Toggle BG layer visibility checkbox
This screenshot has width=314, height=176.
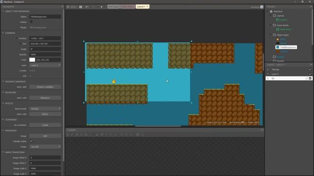tap(310, 78)
